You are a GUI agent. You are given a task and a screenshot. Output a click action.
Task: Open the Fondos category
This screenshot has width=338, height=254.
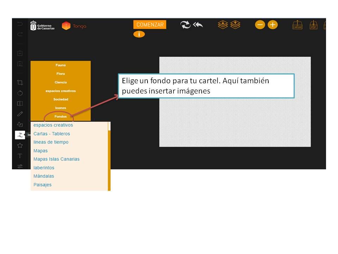click(61, 116)
